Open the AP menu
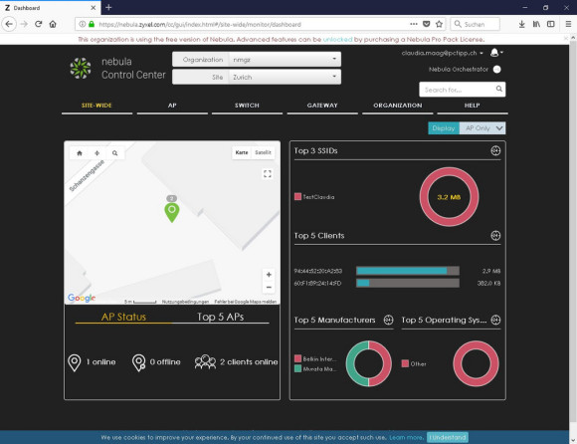577x444 pixels. (172, 106)
